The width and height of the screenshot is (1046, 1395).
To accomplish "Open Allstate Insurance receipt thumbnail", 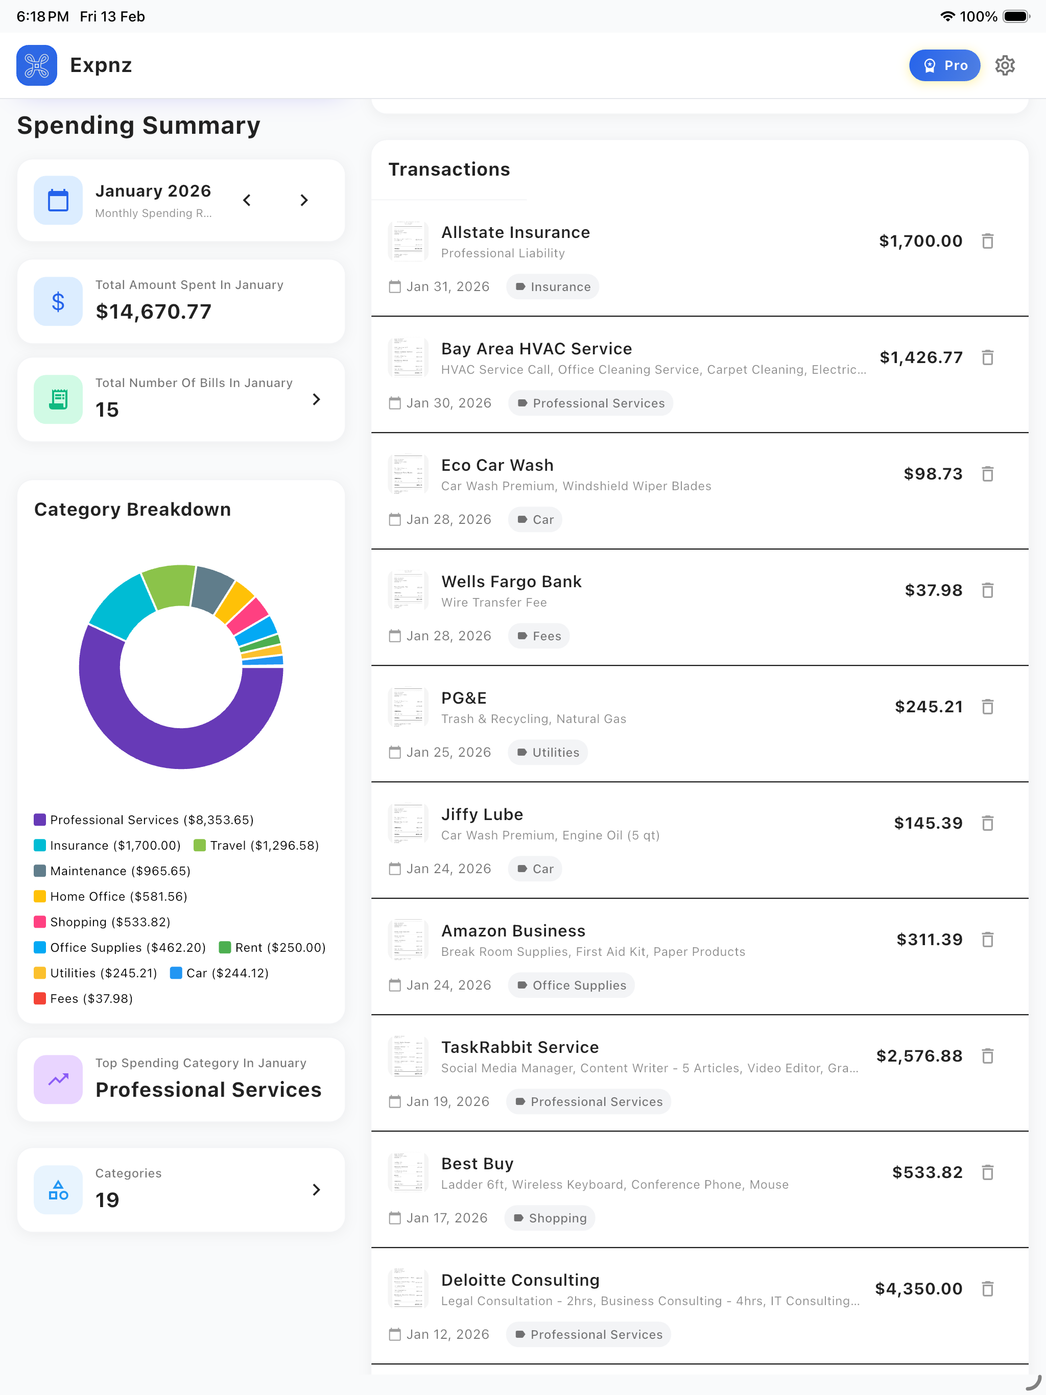I will point(408,242).
